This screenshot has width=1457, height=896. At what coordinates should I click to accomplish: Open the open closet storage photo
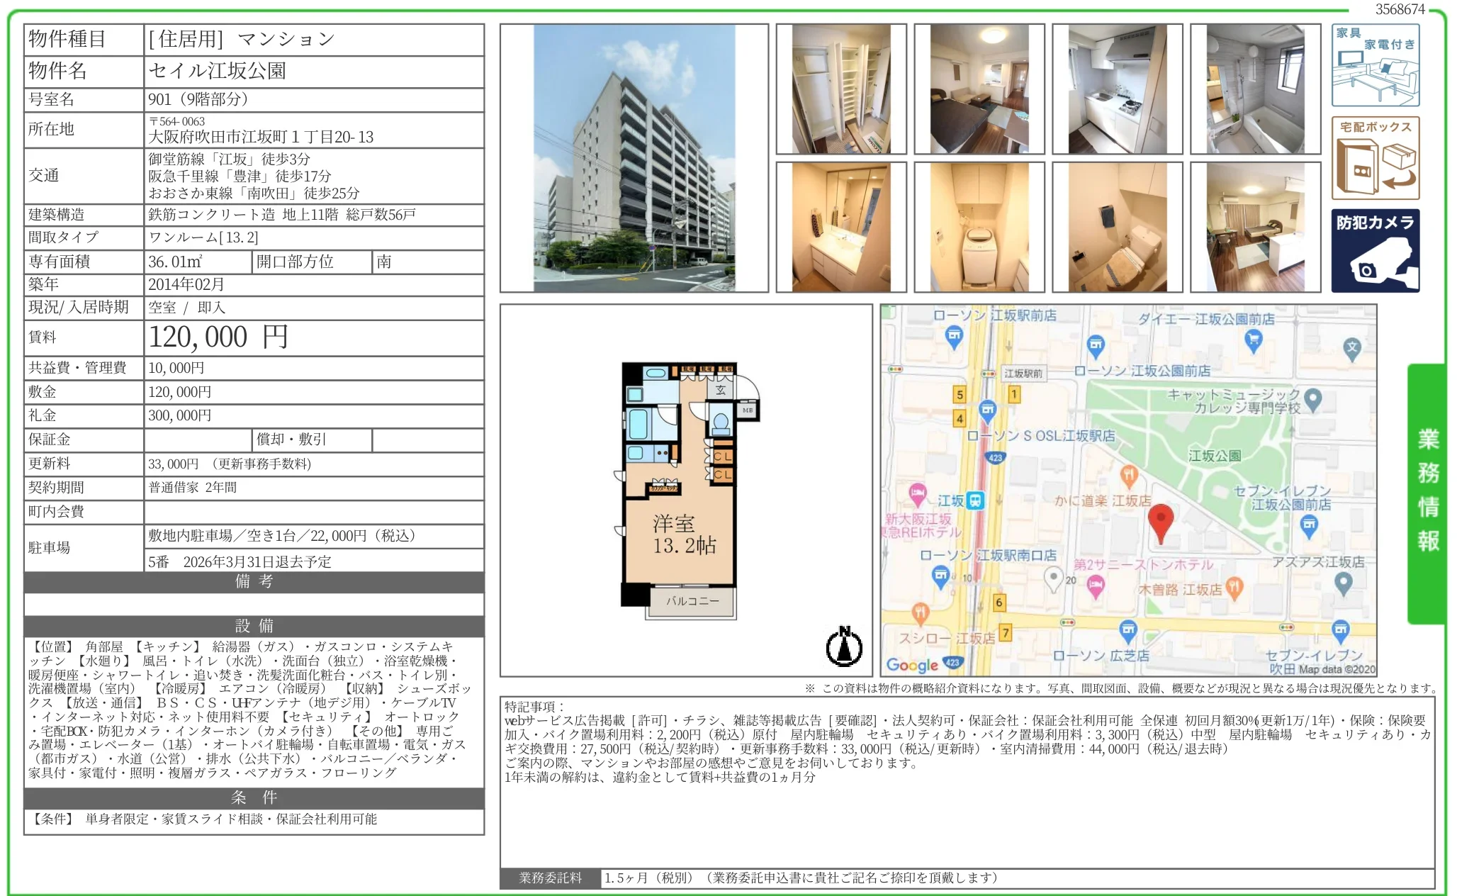coord(840,89)
